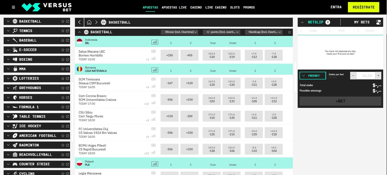This screenshot has height=175, width=387.
Task: Click the Regístrate button
Action: 363,7
